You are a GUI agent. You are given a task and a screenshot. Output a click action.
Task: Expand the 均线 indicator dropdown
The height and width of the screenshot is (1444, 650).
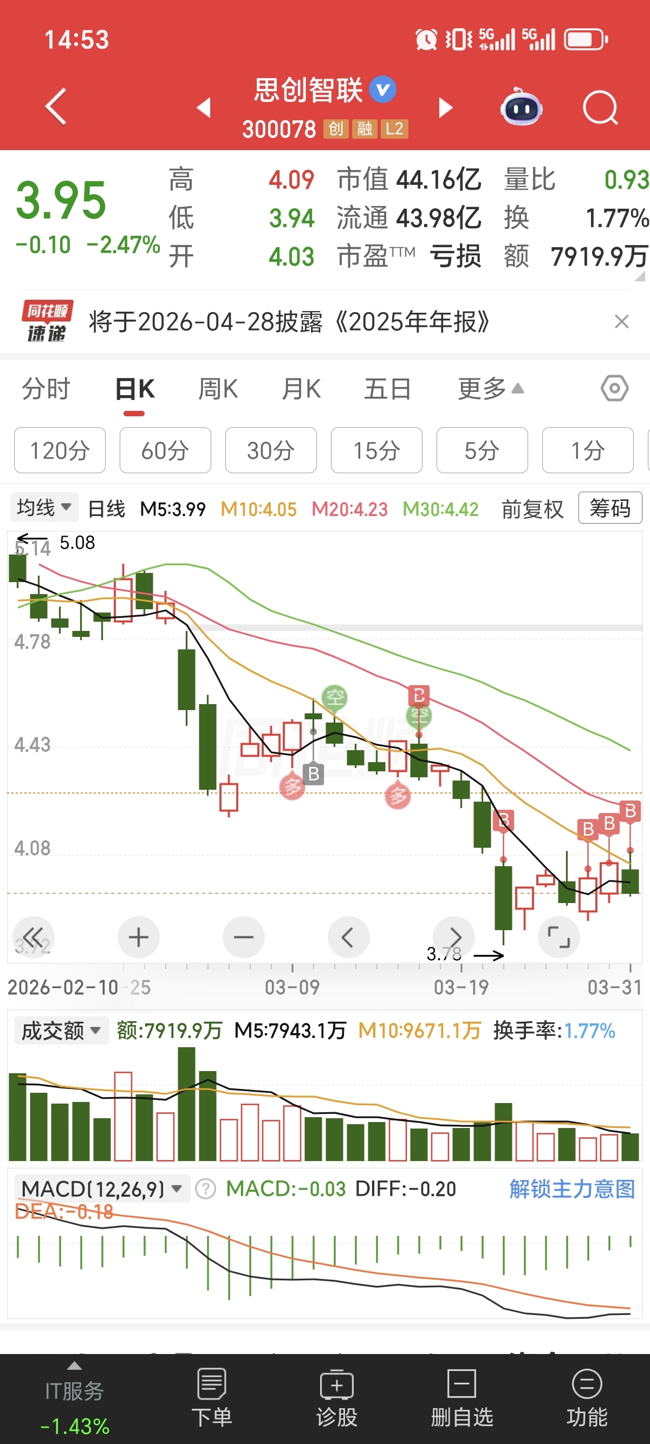(x=44, y=507)
